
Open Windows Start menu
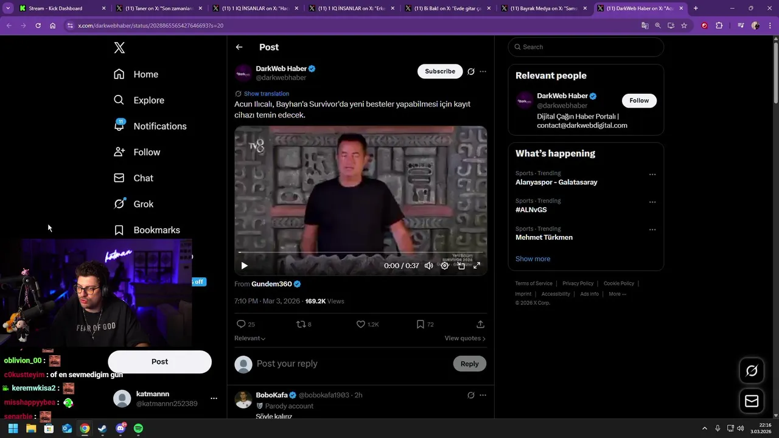(x=13, y=428)
